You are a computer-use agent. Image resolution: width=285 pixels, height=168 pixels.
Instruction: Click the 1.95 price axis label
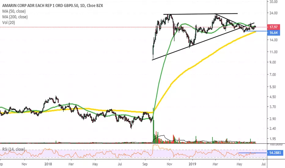pos(273,139)
